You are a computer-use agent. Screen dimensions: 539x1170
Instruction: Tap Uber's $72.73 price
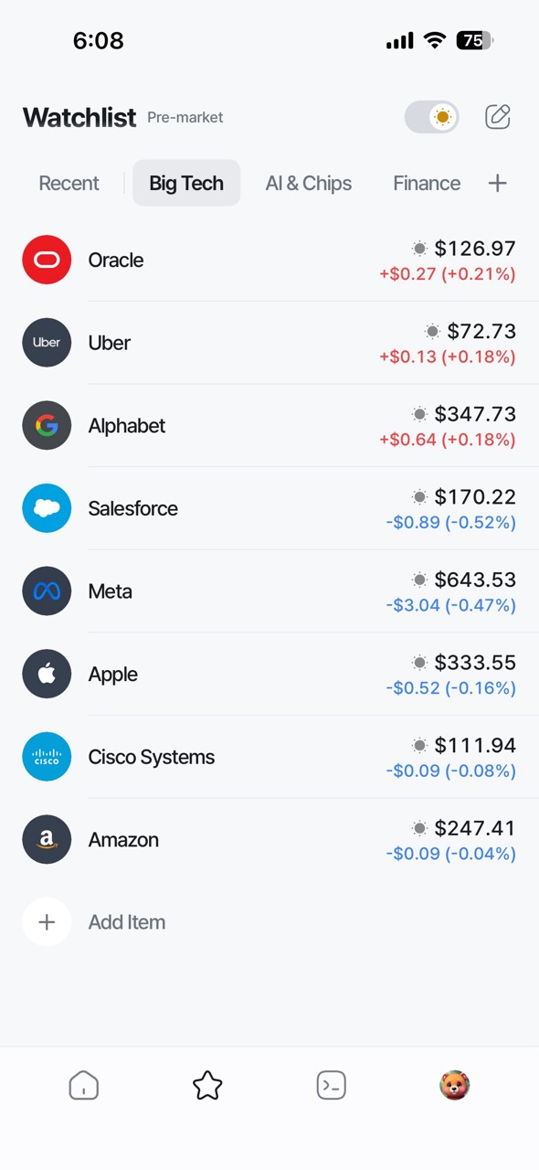coord(481,331)
